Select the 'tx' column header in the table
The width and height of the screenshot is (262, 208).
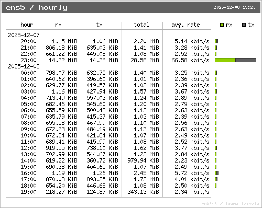[x=99, y=25]
